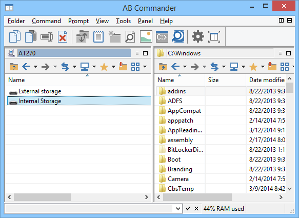Expand view mode dropdown in left panel
Viewport: 299px width, 218px height.
click(x=145, y=67)
